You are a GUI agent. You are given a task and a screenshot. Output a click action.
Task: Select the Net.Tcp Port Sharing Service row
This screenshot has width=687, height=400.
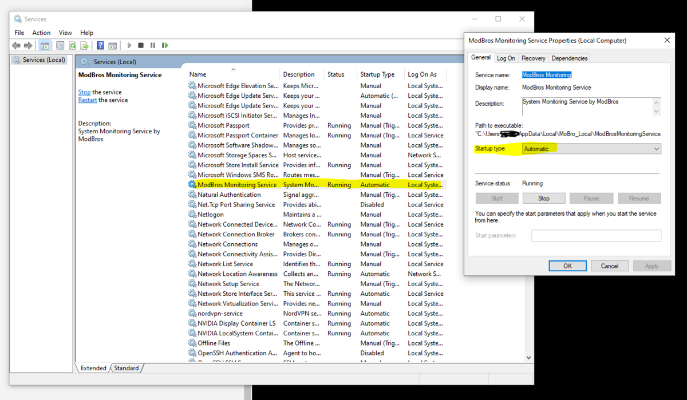317,205
